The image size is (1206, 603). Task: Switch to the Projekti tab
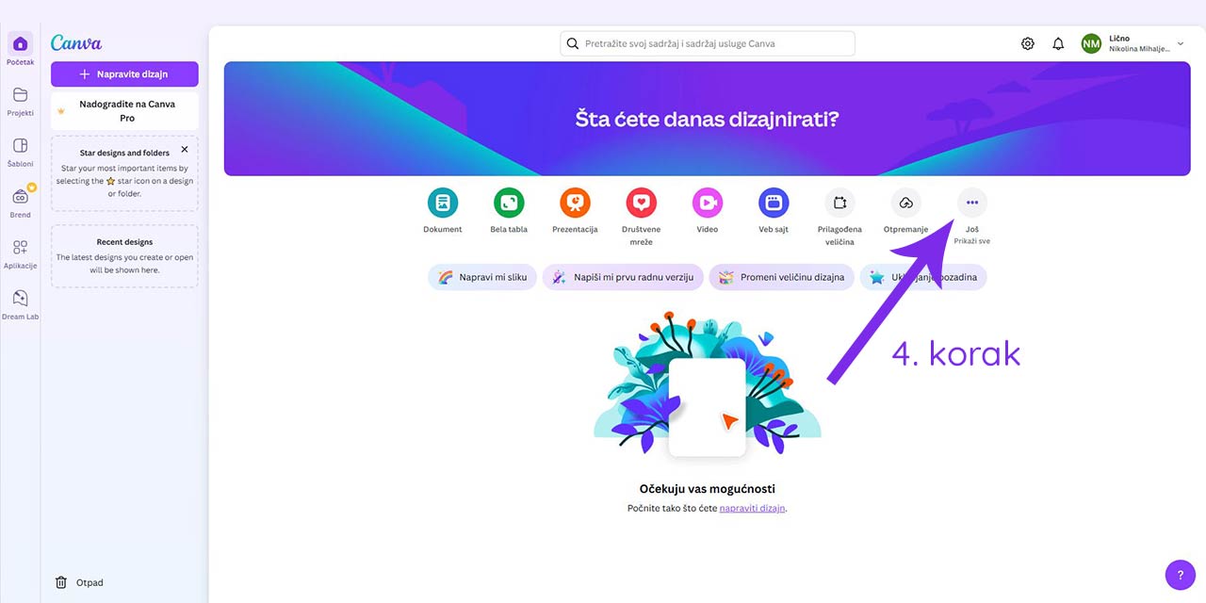coord(20,99)
